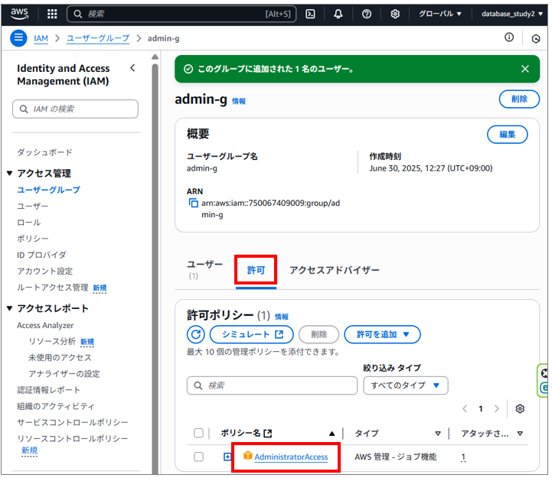Collapse the アクセスレポート section
Viewport: 552px width, 478px height.
click(x=9, y=308)
